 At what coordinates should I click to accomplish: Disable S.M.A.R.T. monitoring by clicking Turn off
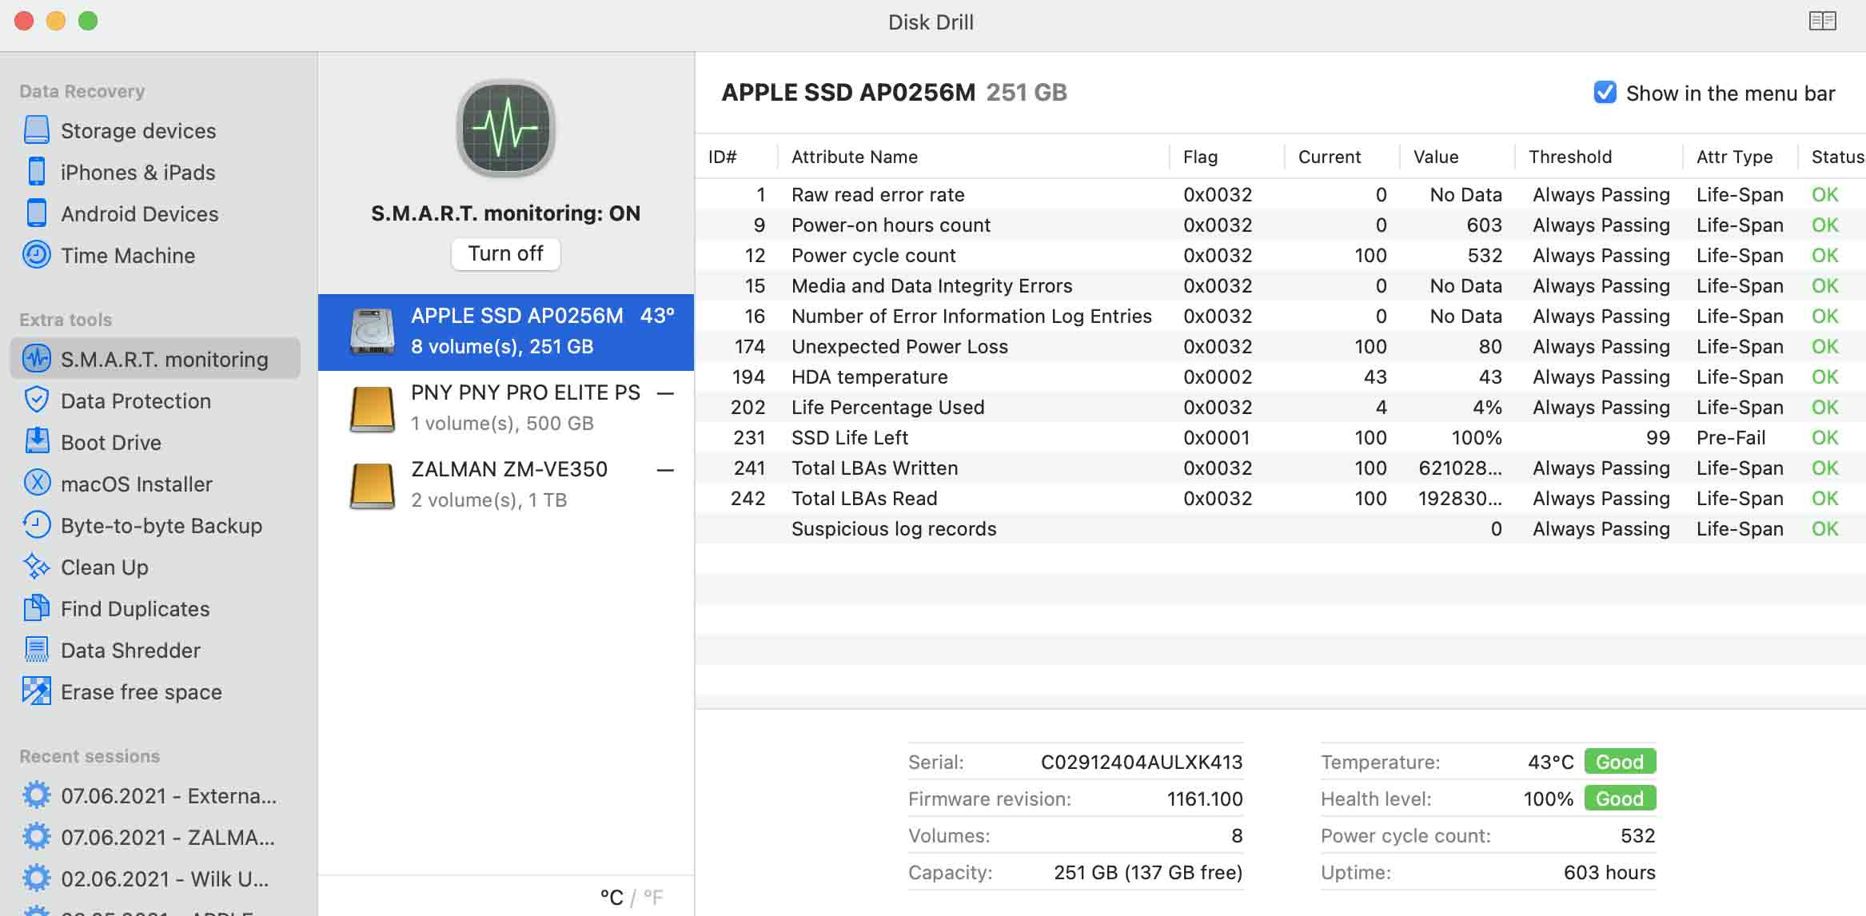pyautogui.click(x=504, y=253)
